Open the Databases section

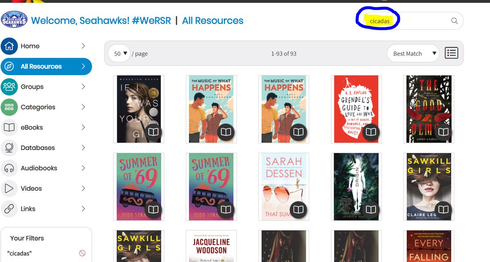[46, 148]
